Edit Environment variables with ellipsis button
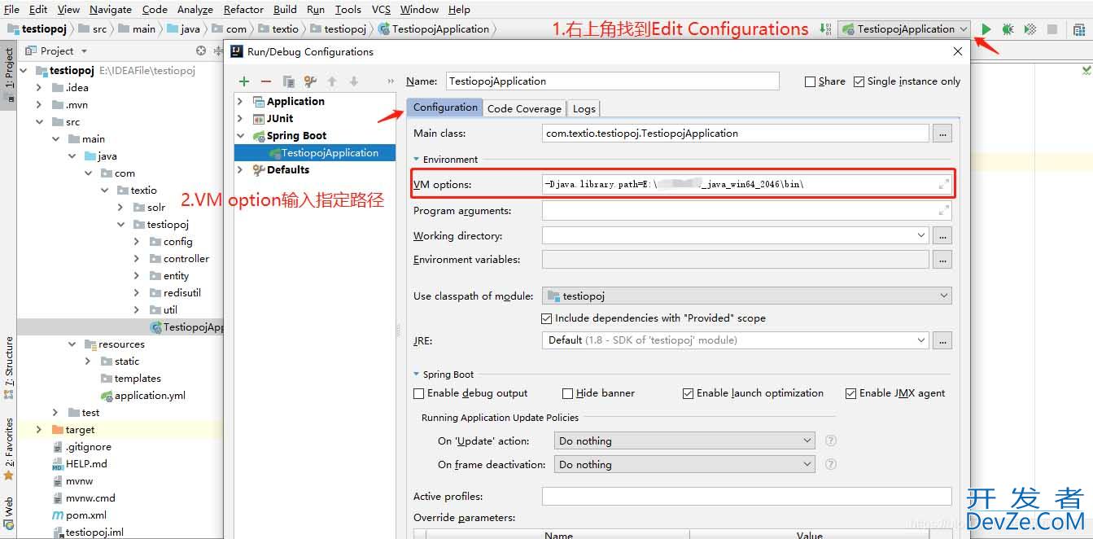 tap(942, 260)
